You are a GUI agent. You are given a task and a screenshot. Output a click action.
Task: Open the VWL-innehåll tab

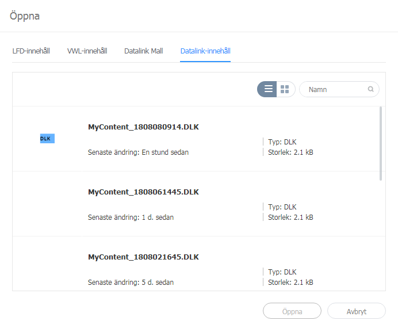coord(87,51)
